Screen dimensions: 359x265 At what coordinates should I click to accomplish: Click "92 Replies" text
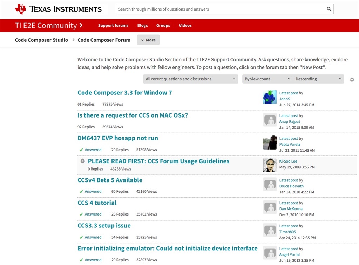[x=86, y=127]
